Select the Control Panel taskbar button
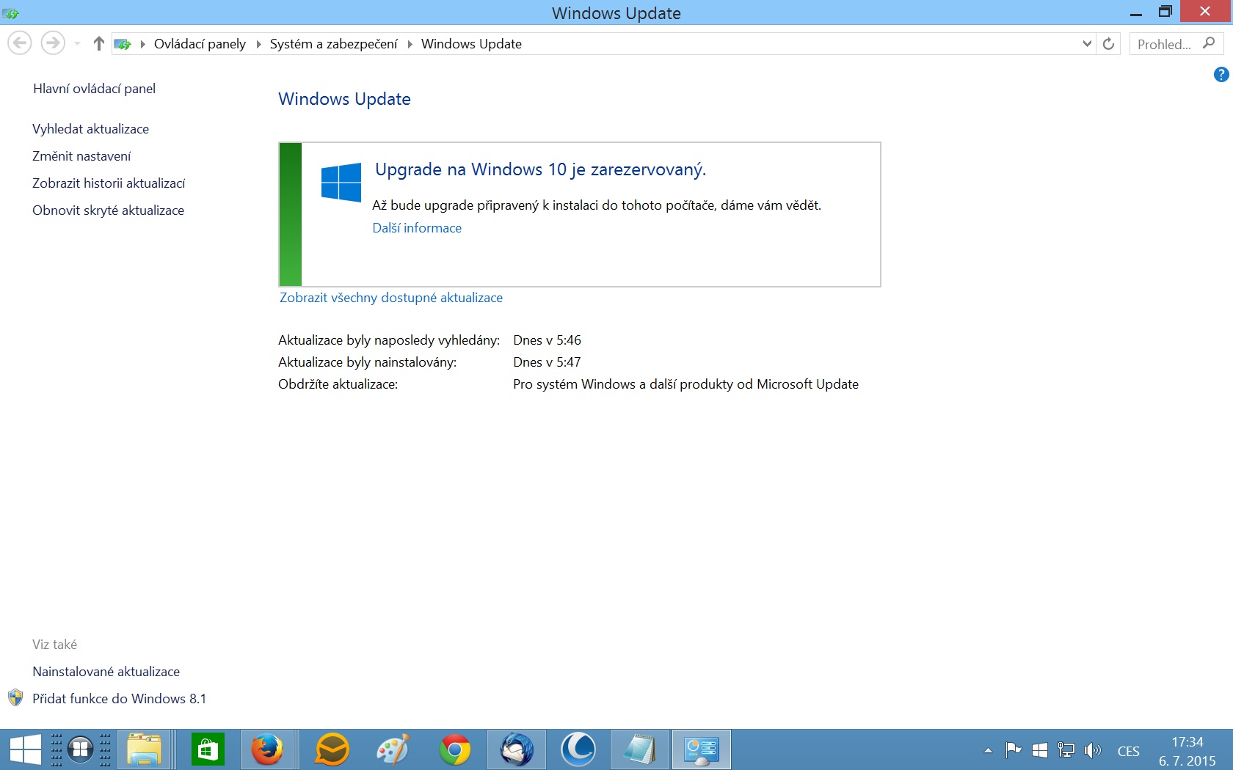This screenshot has width=1233, height=770. pyautogui.click(x=702, y=749)
